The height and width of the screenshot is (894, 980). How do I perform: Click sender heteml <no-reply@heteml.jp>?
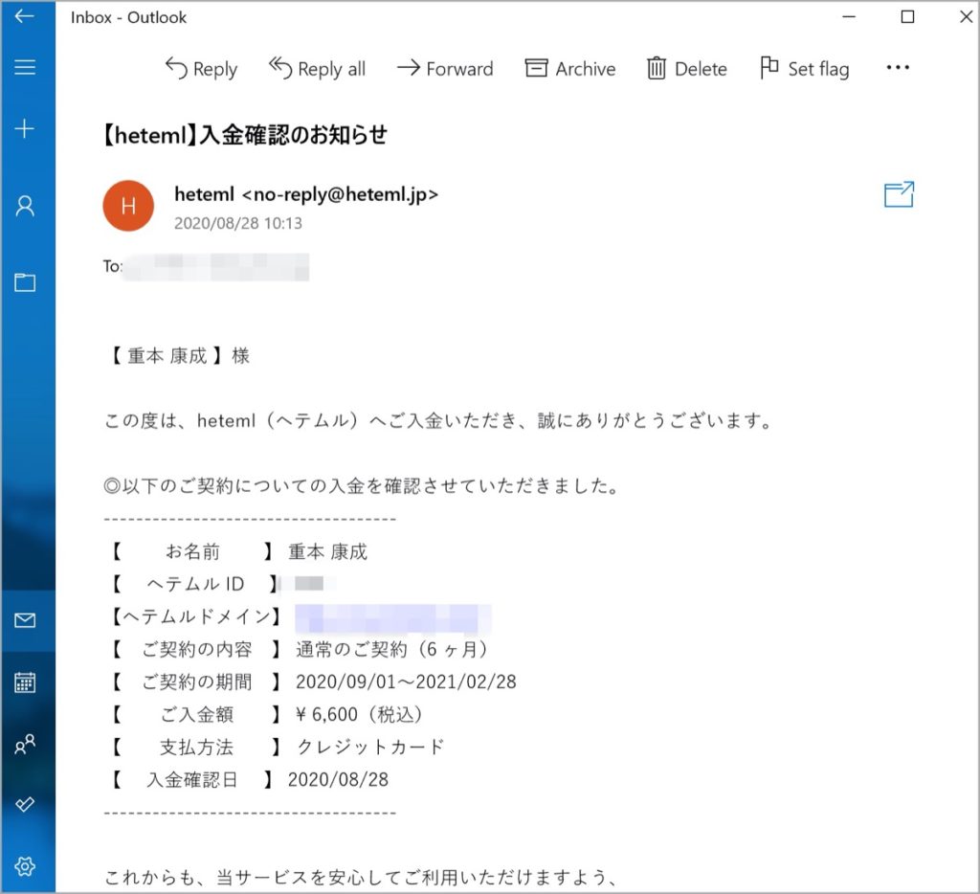306,194
